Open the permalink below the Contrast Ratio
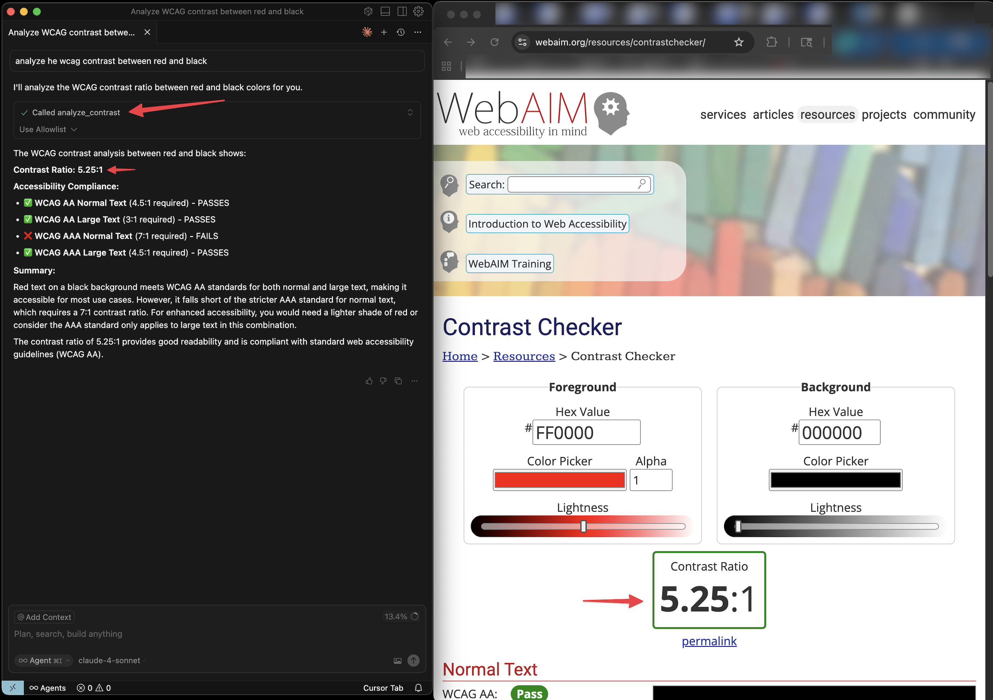The image size is (993, 700). click(709, 641)
